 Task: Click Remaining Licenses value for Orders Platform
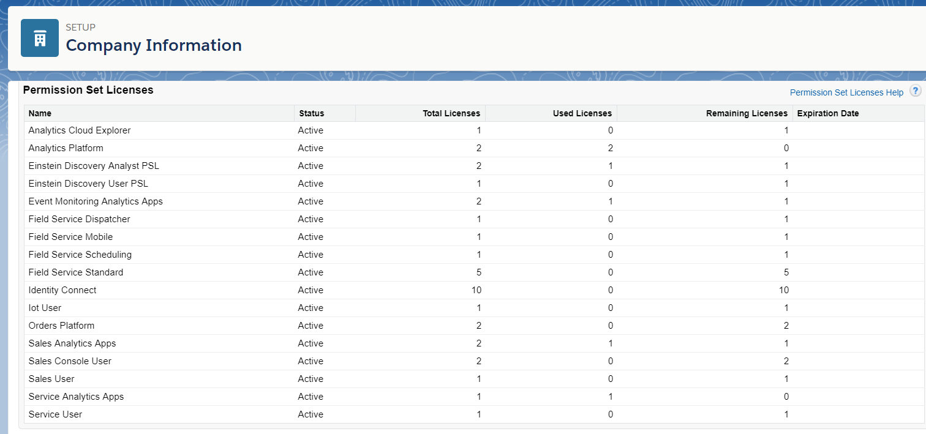point(786,326)
